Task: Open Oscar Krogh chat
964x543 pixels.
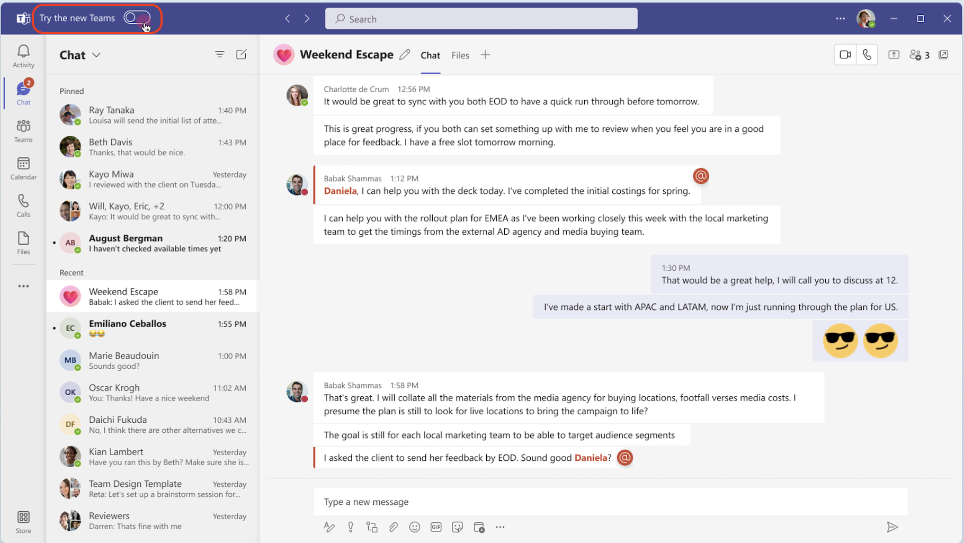Action: click(x=153, y=393)
